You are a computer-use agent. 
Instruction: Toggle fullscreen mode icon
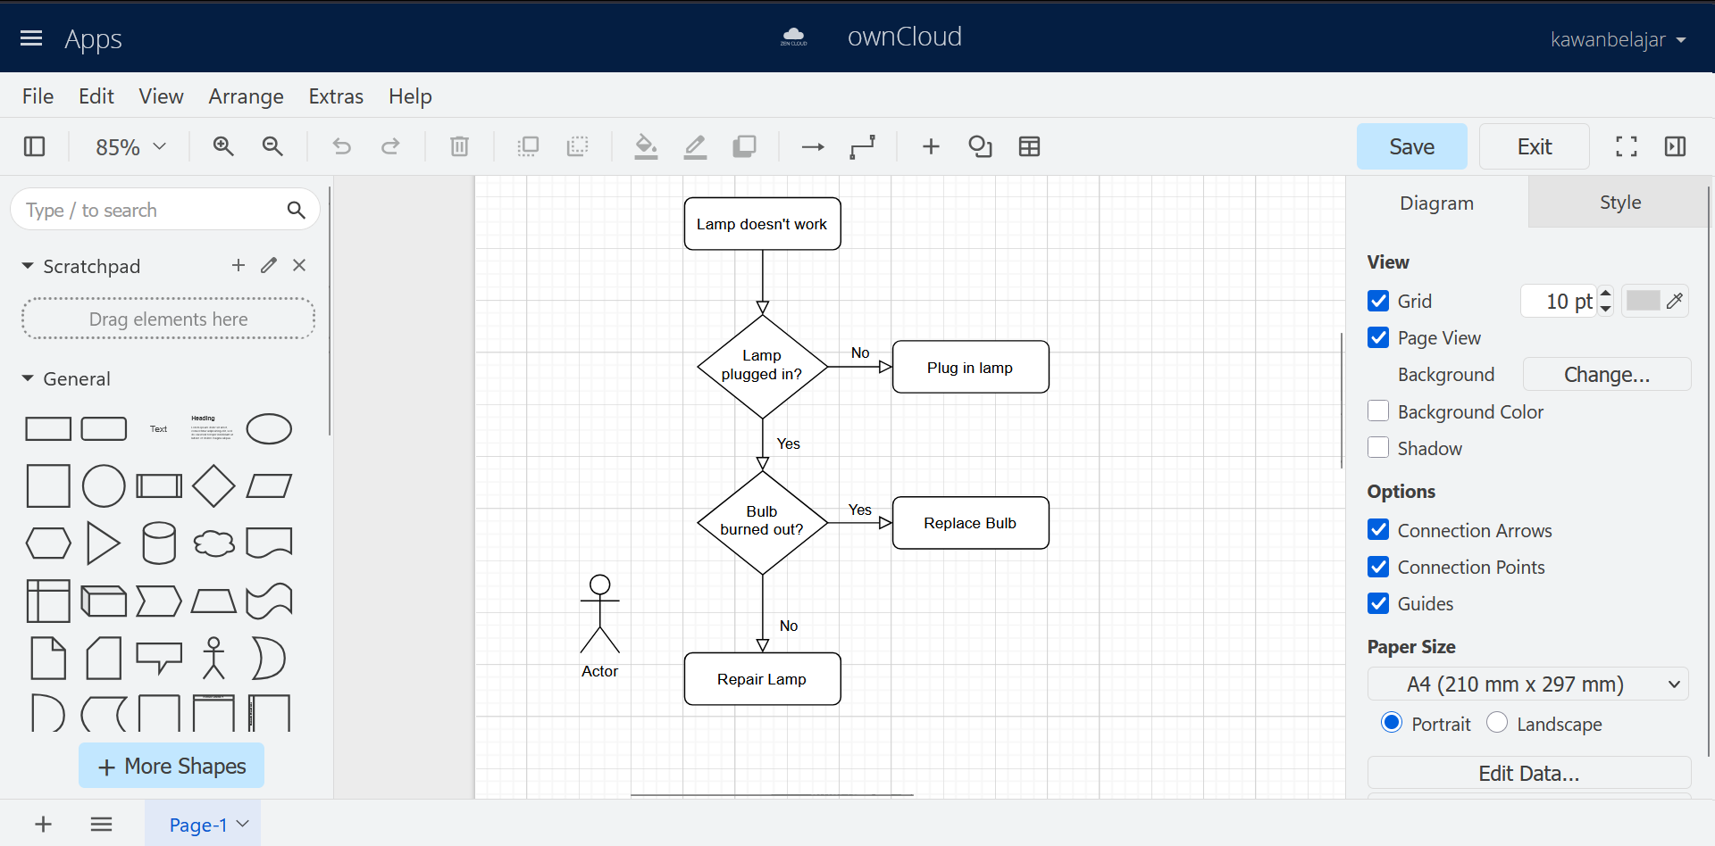coord(1626,146)
